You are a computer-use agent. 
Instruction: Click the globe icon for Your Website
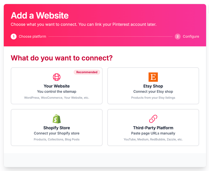tap(57, 77)
